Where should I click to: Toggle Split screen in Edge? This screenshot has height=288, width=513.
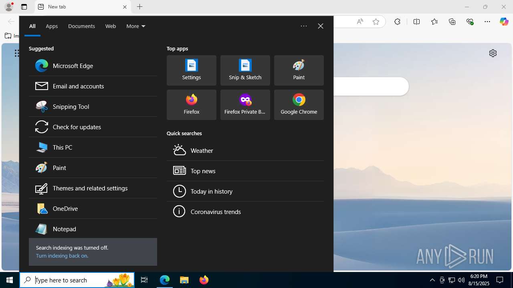coord(416,22)
